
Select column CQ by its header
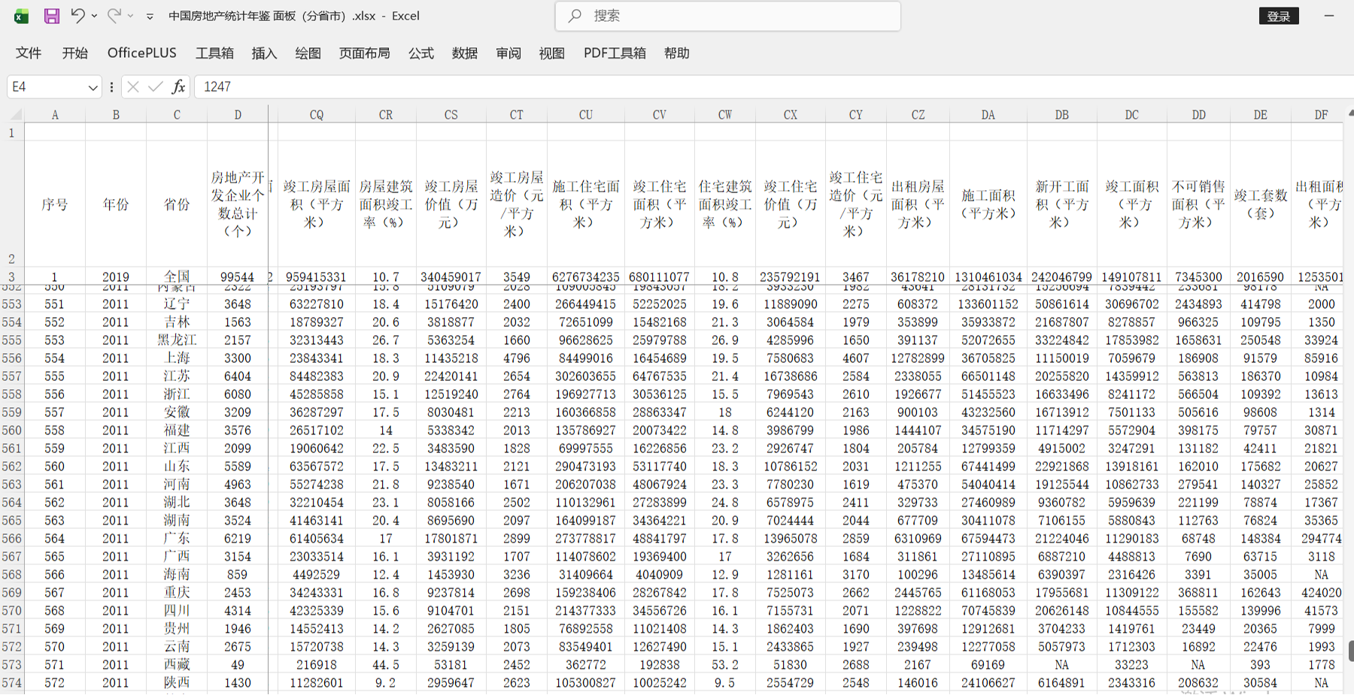coord(316,115)
